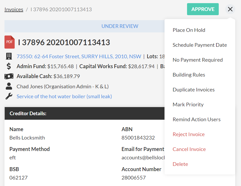Open the 62-64 Foster Street building link
Image resolution: width=241 pixels, height=186 pixels.
tap(79, 56)
